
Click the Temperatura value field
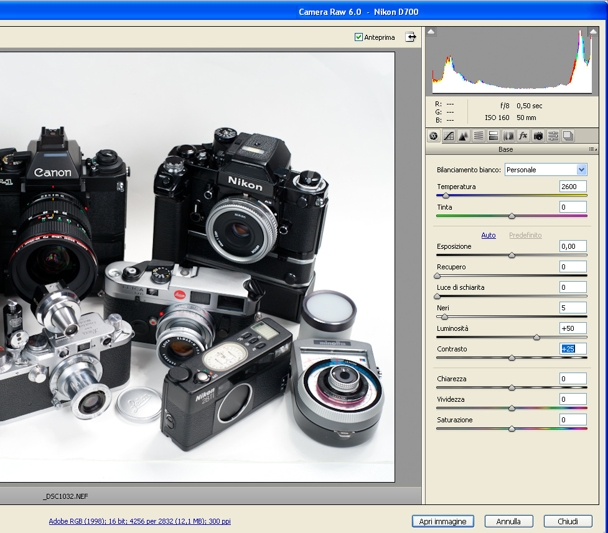tap(573, 187)
